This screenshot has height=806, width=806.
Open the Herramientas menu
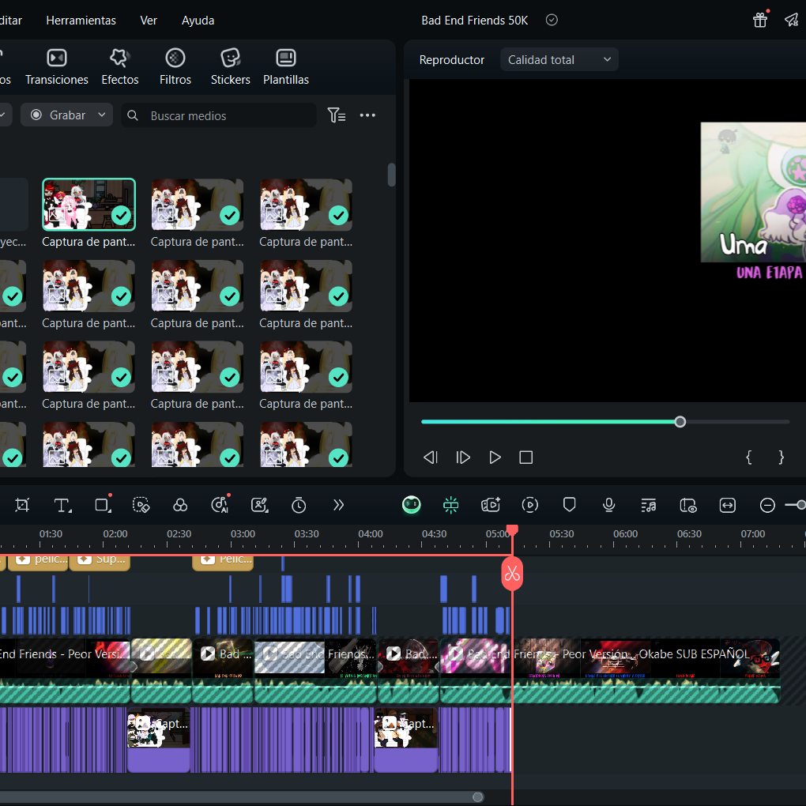tap(81, 21)
